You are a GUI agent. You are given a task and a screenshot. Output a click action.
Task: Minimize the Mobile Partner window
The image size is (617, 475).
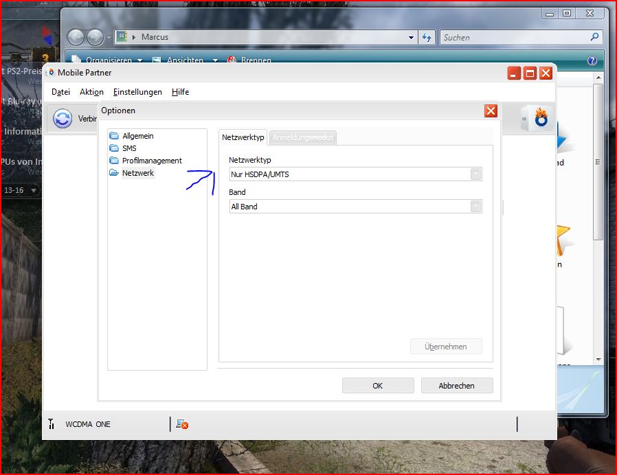tap(514, 73)
